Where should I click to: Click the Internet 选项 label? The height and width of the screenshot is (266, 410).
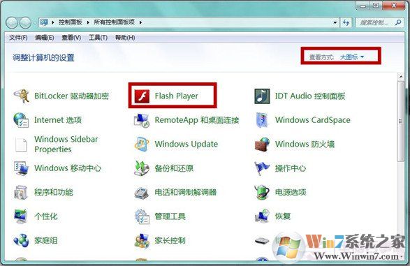pyautogui.click(x=58, y=120)
